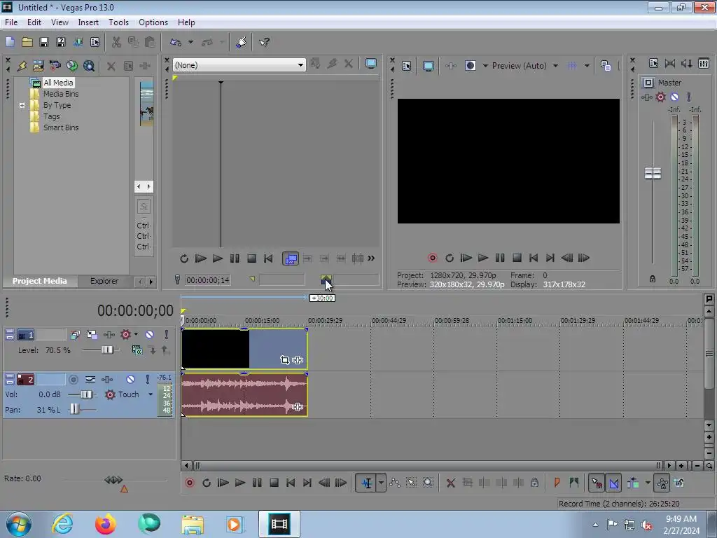Click Record in the timeline transport bar

(190, 483)
